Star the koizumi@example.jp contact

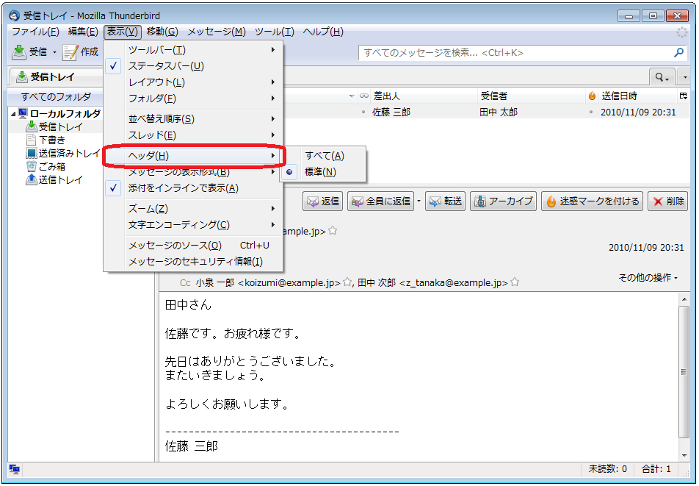click(x=347, y=282)
